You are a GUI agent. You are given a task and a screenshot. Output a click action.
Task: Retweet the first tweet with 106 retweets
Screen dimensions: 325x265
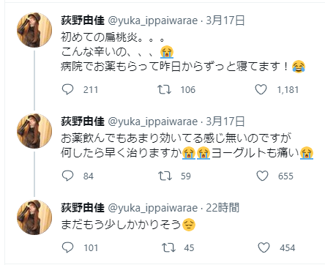click(164, 89)
